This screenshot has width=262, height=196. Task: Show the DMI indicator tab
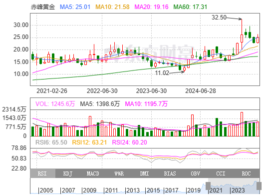tap(144, 173)
